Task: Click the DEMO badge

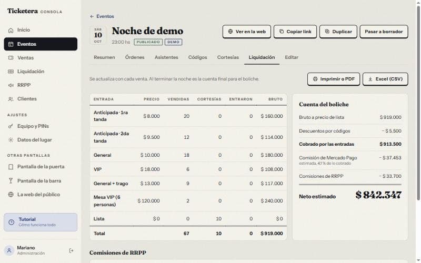Action: (174, 42)
